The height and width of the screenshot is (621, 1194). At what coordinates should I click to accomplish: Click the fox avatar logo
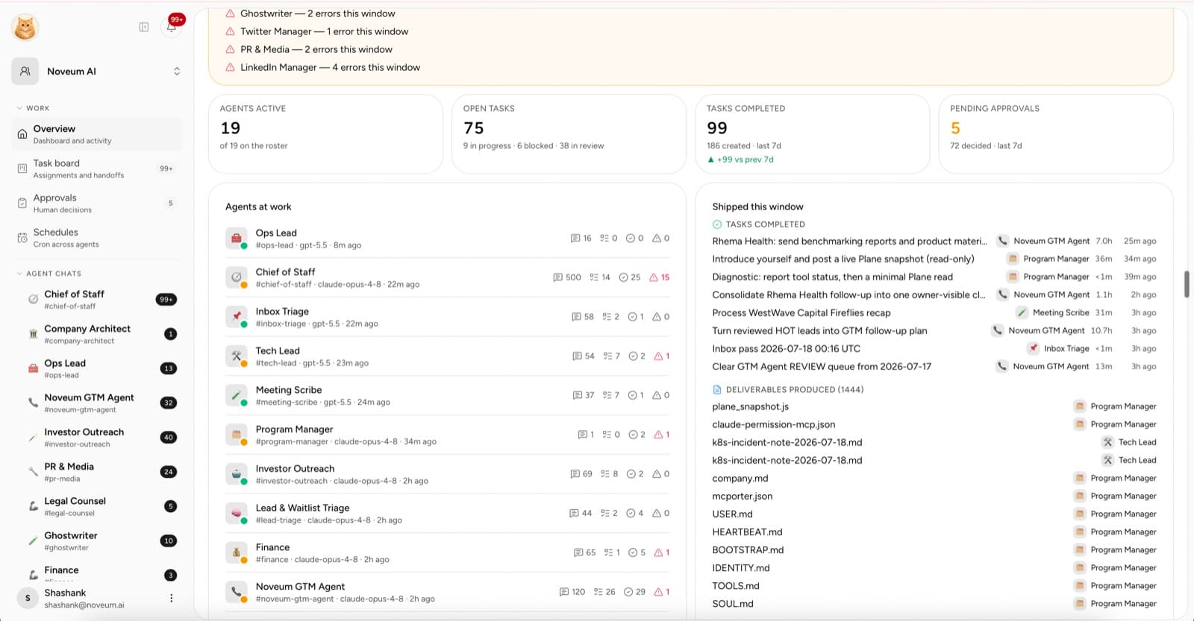click(25, 28)
